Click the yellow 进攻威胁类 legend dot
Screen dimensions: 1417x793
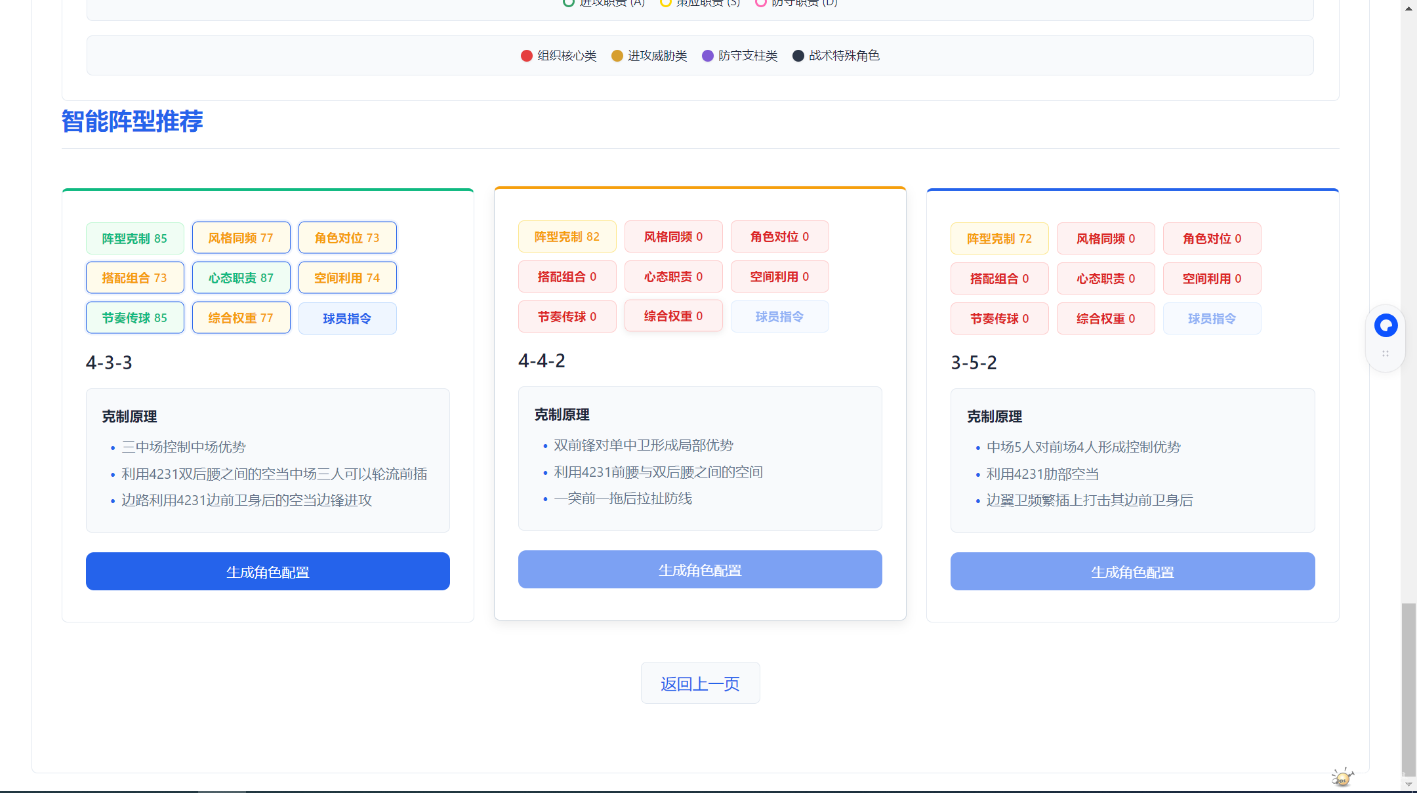point(617,56)
